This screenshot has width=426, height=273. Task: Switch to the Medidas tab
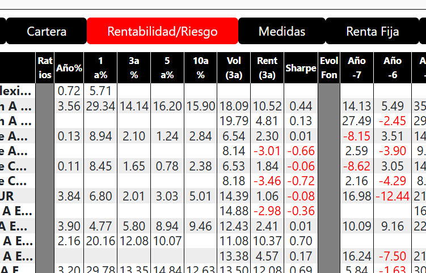tap(282, 31)
